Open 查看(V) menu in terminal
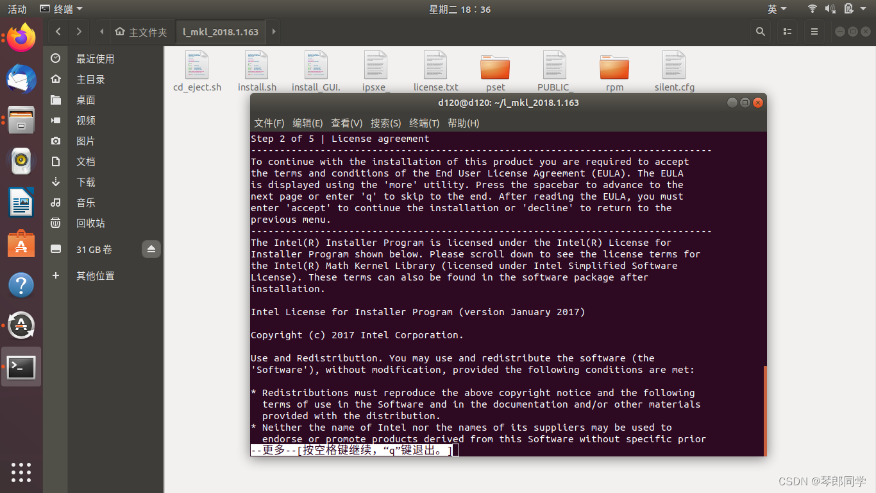Screen dimensions: 876x493 346,123
